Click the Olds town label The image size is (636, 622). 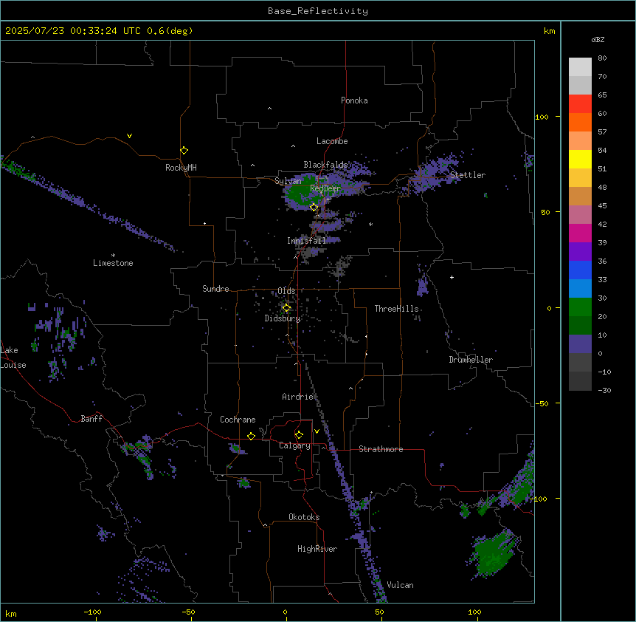(286, 291)
